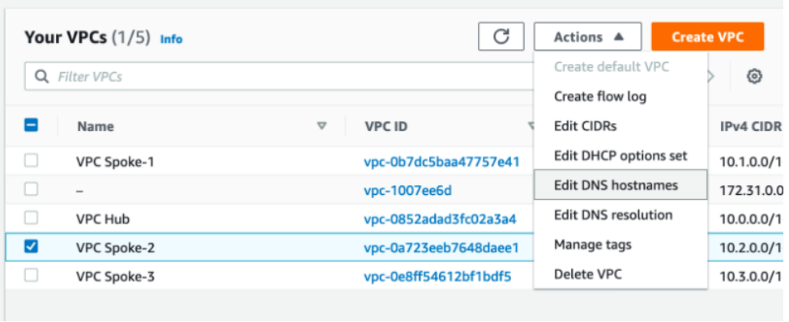This screenshot has height=322, width=789.
Task: Check the VPC Spoke-1 row checkbox
Action: (x=32, y=161)
